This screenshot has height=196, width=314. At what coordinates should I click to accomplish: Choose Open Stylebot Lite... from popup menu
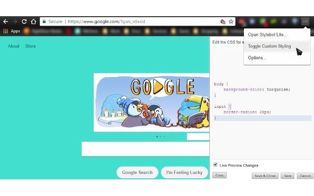277,35
